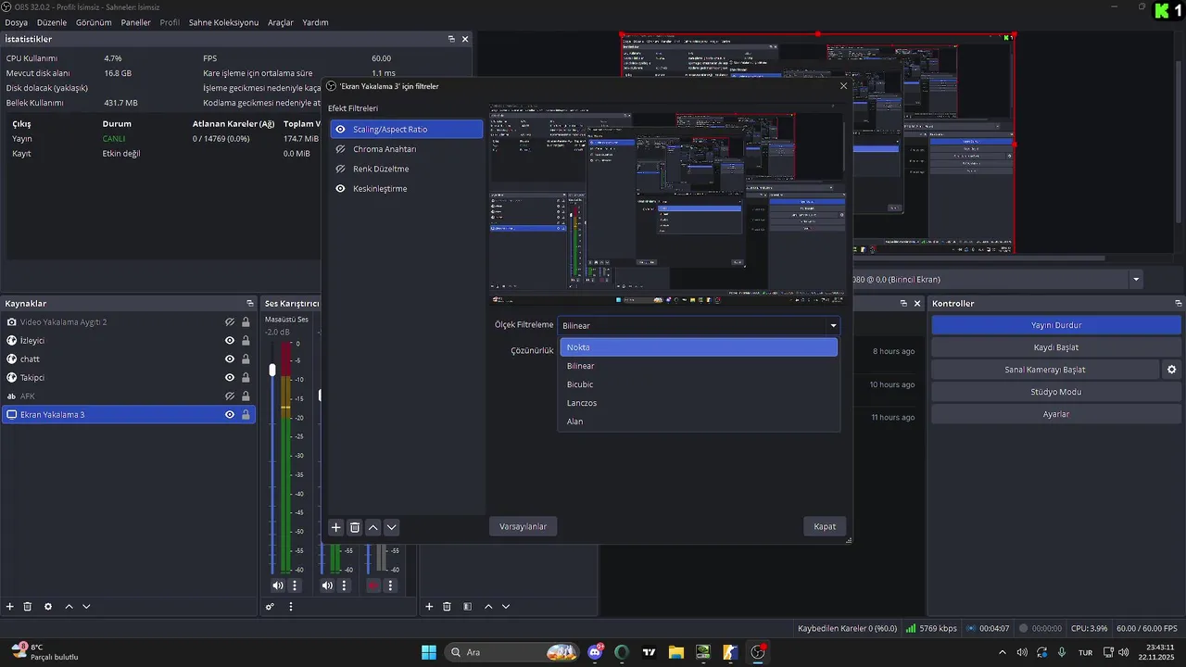Image resolution: width=1186 pixels, height=667 pixels.
Task: Open the Görünüm menu
Action: click(x=94, y=22)
